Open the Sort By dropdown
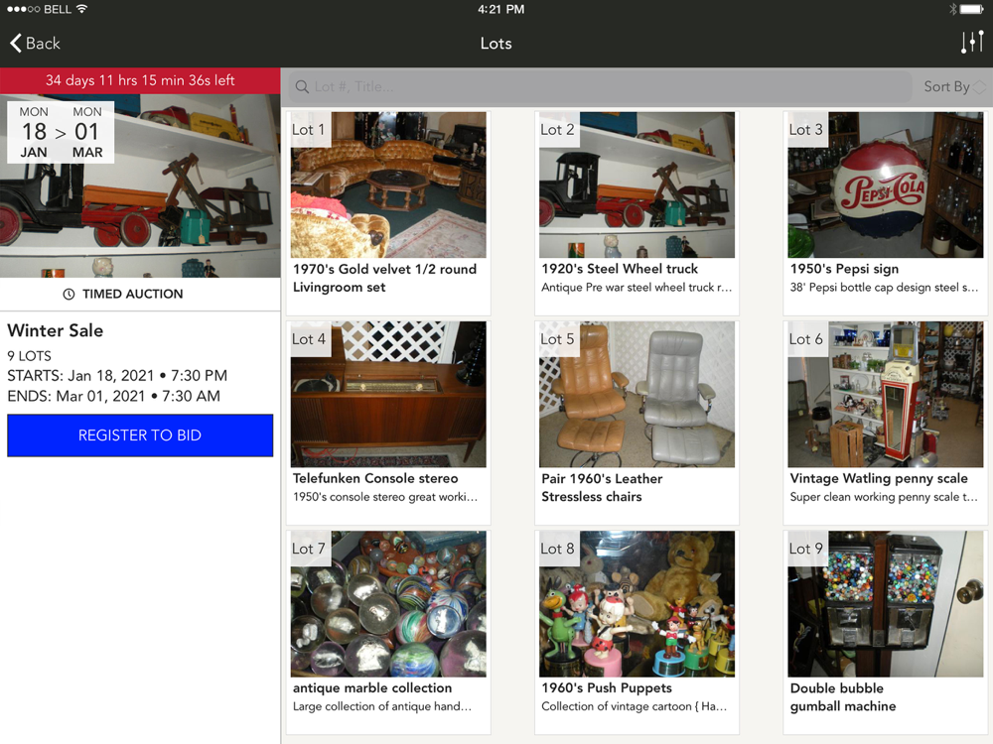Viewport: 993px width, 744px height. pyautogui.click(x=953, y=86)
